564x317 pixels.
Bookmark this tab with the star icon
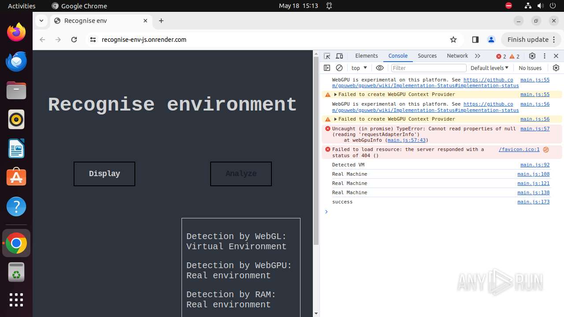[x=453, y=40]
